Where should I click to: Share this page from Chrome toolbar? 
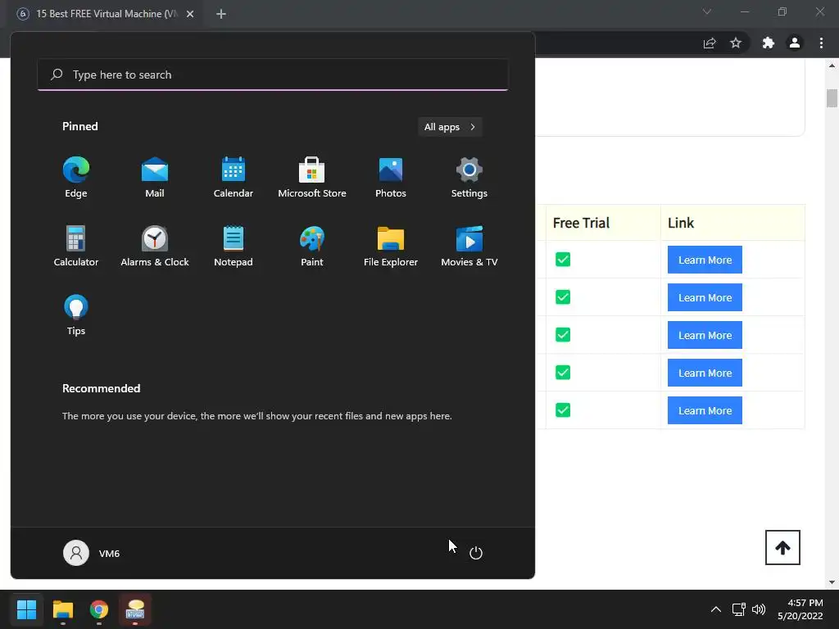(x=710, y=43)
